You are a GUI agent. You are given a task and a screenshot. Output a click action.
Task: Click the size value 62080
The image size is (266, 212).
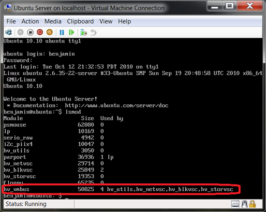[x=86, y=125]
